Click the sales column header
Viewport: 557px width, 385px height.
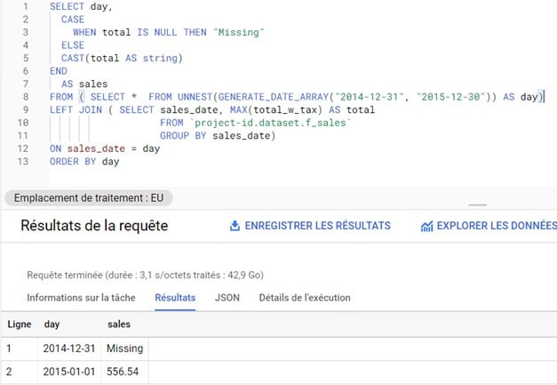[119, 325]
